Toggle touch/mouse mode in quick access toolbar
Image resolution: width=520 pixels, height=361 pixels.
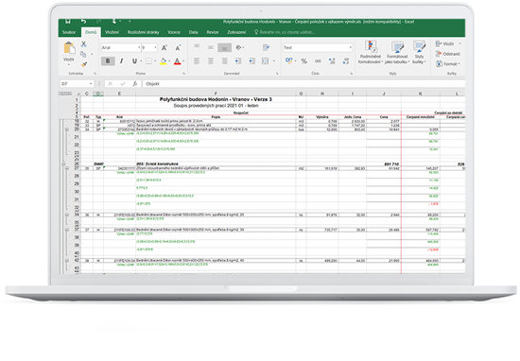(113, 22)
